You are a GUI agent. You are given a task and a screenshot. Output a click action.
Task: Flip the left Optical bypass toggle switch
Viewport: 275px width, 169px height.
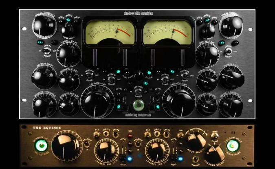click(47, 50)
